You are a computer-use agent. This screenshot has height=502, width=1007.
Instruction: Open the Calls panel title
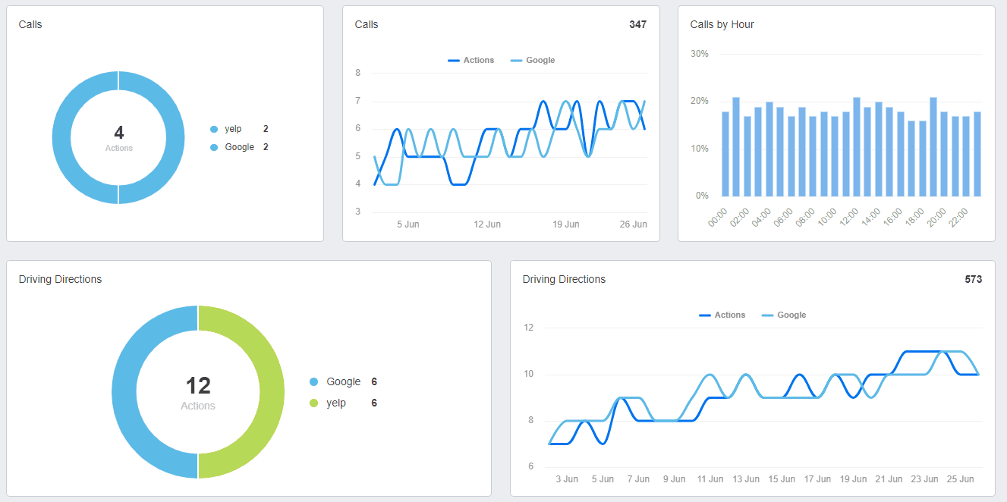click(x=31, y=24)
